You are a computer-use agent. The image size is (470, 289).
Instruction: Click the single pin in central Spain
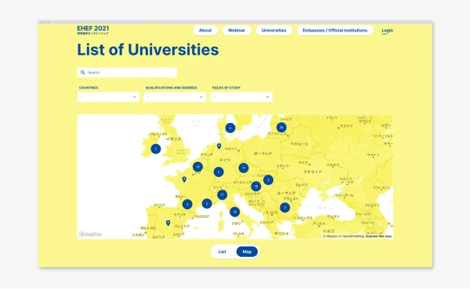coord(168,223)
